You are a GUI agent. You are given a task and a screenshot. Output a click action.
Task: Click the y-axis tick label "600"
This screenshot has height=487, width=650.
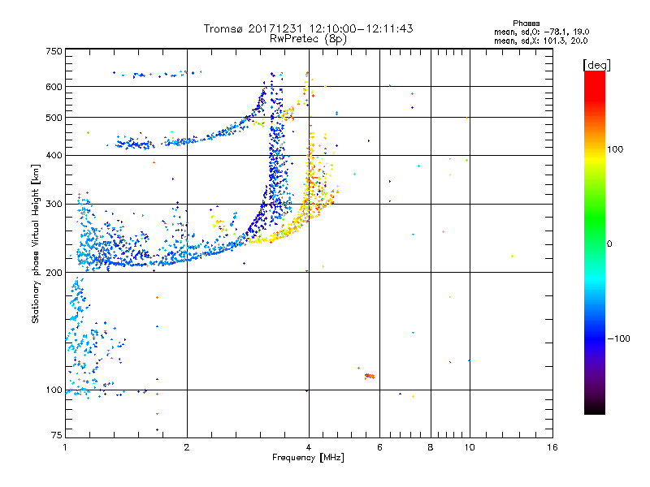click(x=54, y=87)
